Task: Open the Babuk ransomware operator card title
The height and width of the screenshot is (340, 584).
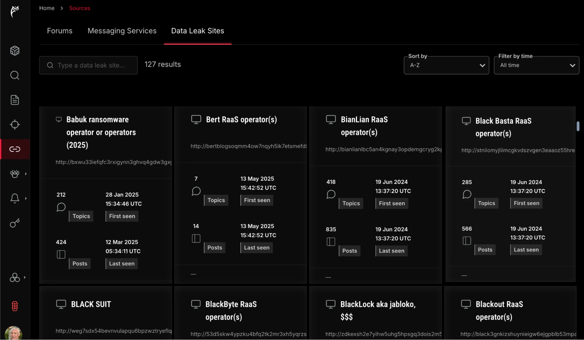Action: pos(101,132)
